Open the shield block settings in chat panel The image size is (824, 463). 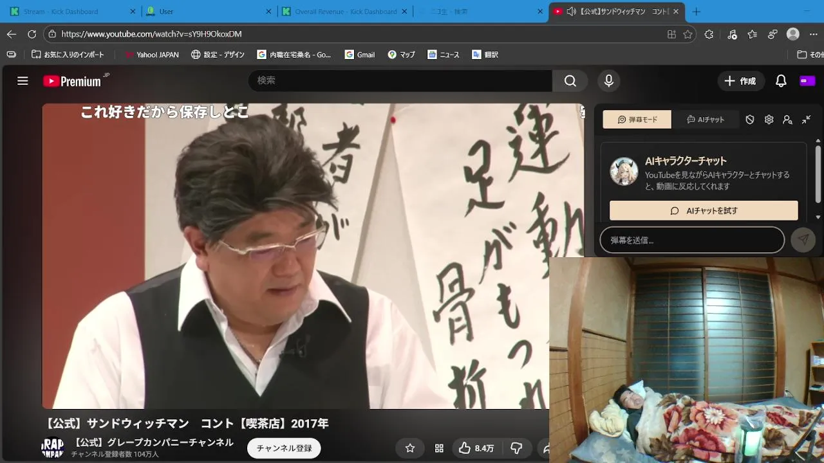(x=749, y=120)
